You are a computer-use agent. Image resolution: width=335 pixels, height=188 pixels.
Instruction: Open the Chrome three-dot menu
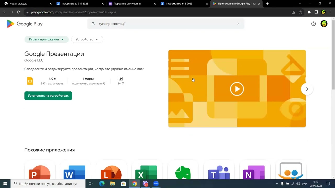tap(330, 12)
